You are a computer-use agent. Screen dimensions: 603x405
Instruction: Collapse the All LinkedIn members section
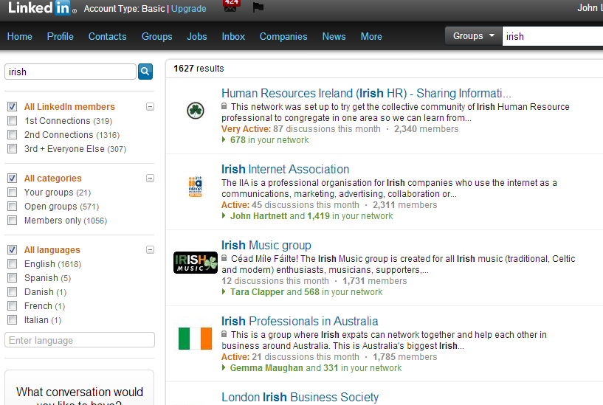pos(150,107)
